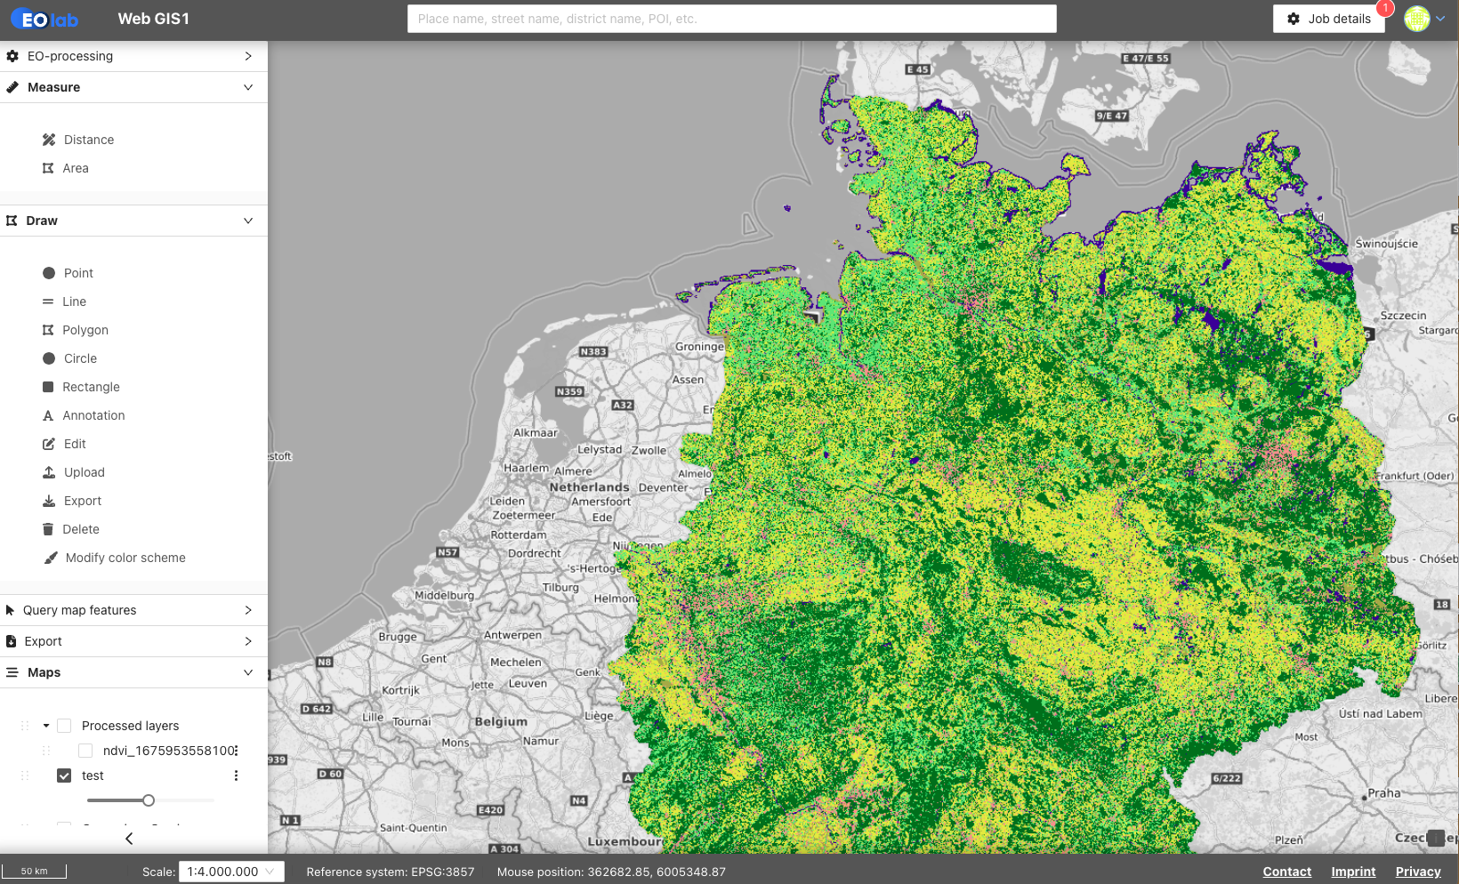Open Modify color scheme brush tool
This screenshot has height=884, width=1459.
tap(52, 558)
